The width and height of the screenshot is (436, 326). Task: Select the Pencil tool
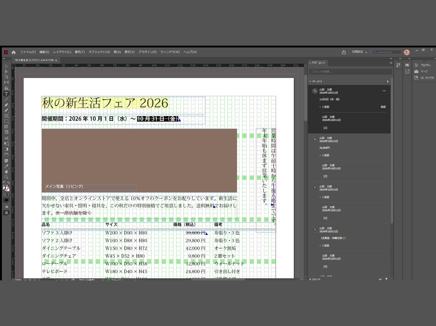pyautogui.click(x=6, y=110)
